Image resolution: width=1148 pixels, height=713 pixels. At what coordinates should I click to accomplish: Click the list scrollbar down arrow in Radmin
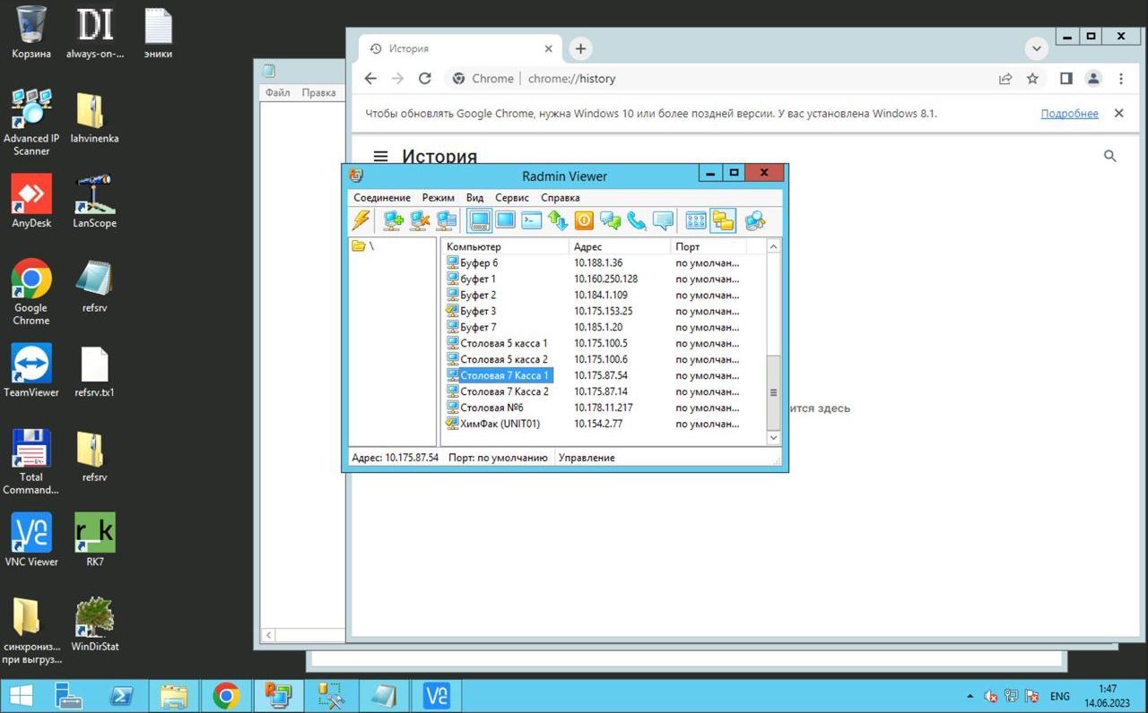(774, 438)
